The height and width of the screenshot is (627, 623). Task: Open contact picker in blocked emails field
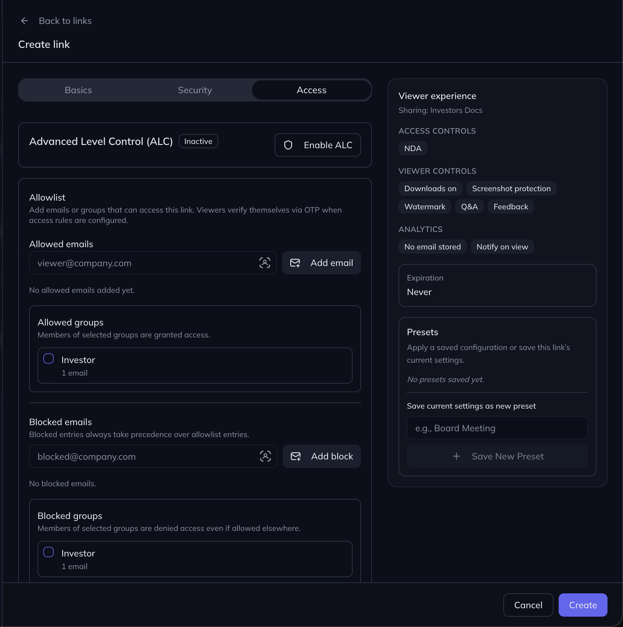(265, 456)
